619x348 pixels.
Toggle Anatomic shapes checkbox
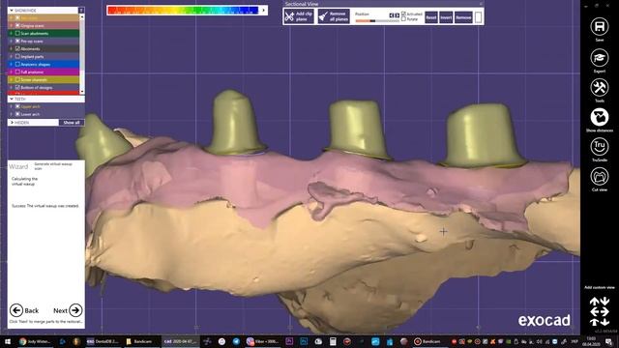[x=17, y=64]
